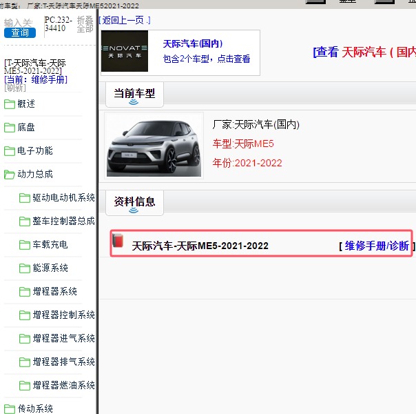The height and width of the screenshot is (414, 416).
Task: Click the 厂家:天际汽车(国内) text
Action: pyautogui.click(x=256, y=124)
